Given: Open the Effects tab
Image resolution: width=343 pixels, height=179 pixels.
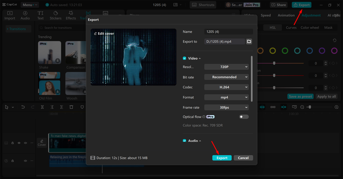Looking at the screenshot, I should click(x=71, y=15).
